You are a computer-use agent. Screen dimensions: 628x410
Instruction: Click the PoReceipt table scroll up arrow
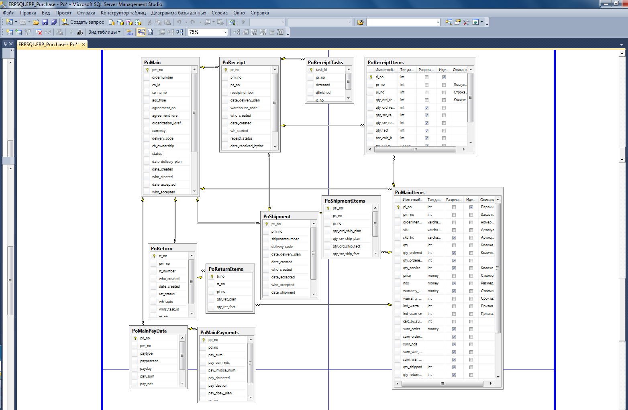275,70
